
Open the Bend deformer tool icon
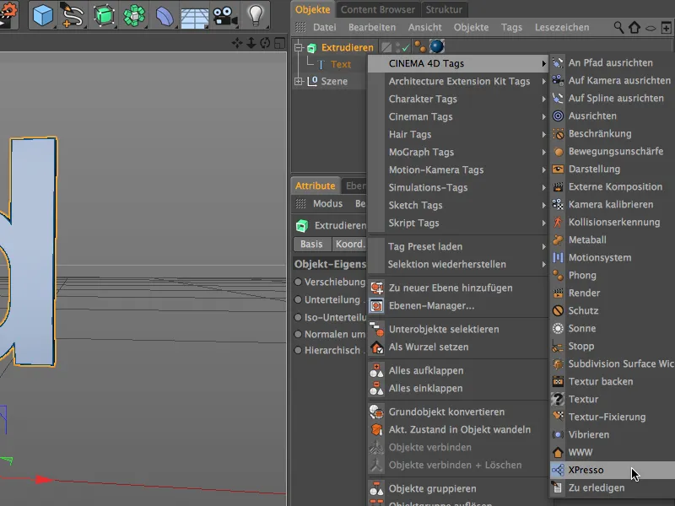[164, 15]
